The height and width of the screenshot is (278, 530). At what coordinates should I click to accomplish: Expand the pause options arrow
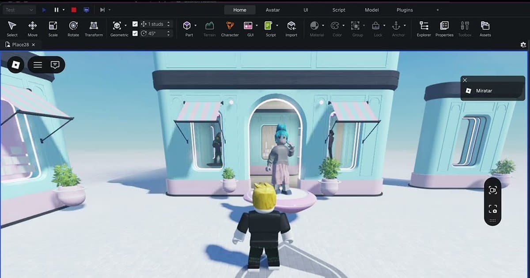click(x=64, y=10)
